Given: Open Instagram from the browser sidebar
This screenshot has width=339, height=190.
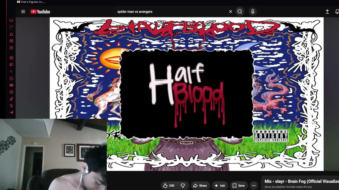Looking at the screenshot, I should pyautogui.click(x=11, y=92).
